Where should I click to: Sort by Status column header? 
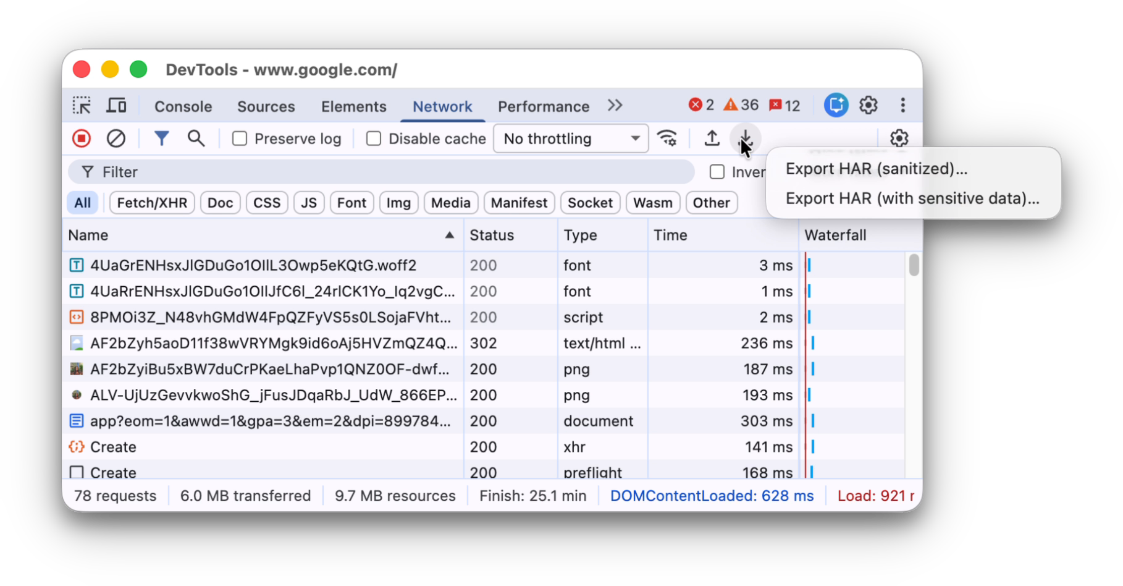point(510,235)
